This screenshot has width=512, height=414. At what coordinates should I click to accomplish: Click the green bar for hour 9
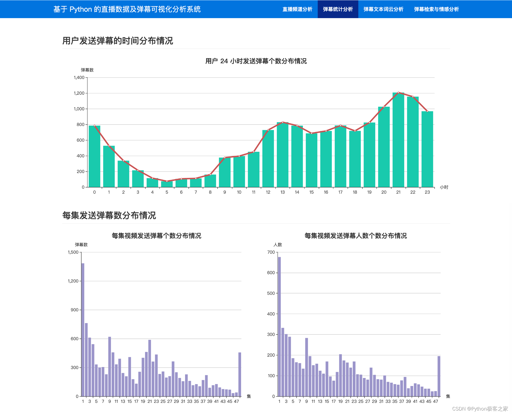click(225, 173)
